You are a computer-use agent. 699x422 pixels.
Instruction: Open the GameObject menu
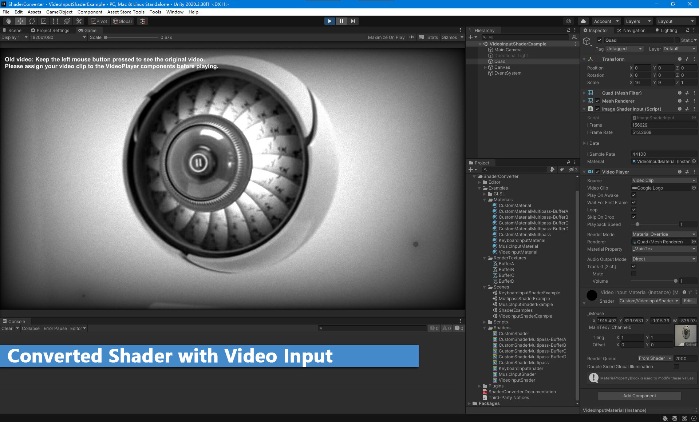click(x=59, y=12)
